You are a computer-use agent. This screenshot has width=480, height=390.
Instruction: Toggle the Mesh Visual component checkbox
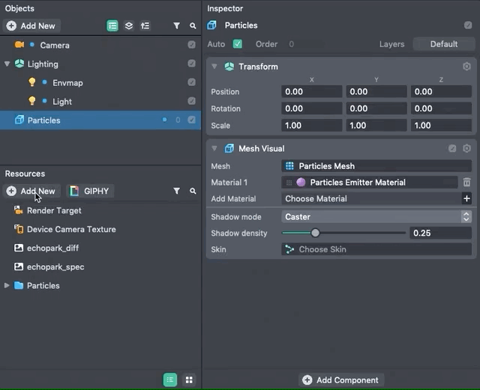tap(452, 148)
